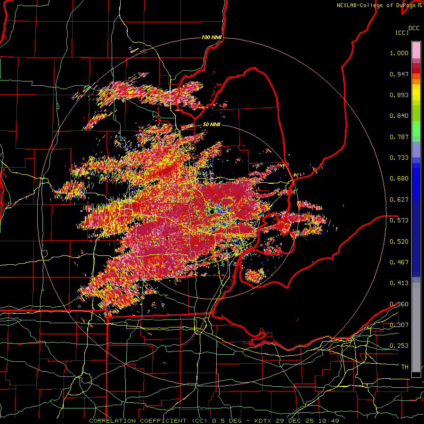Click the 0.680 scale value
This screenshot has width=424, height=424.
[399, 179]
